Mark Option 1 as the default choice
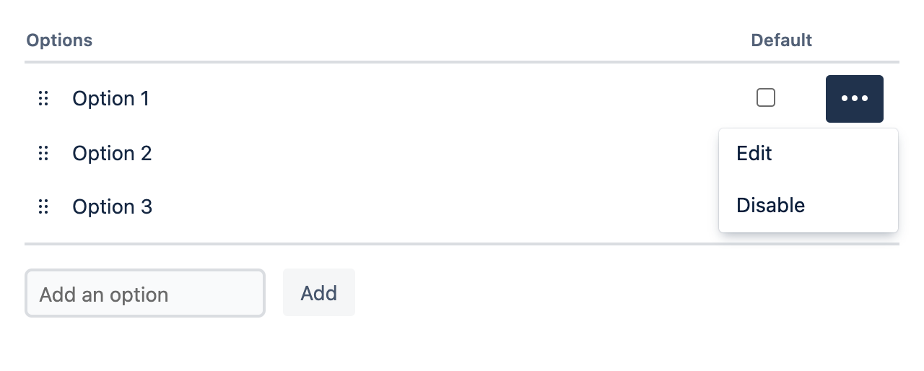Screen dimensions: 924x371 [766, 97]
